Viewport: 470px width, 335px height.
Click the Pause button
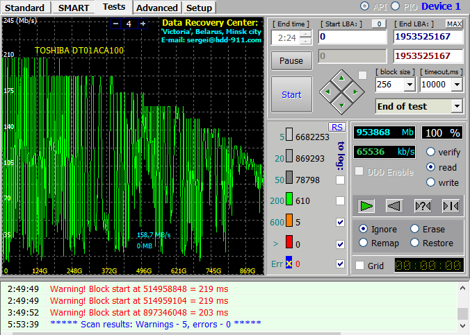(291, 61)
